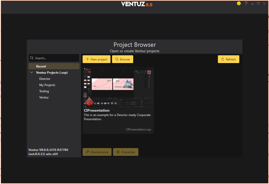This screenshot has height=184, width=269.
Task: Click the Browse button
Action: (x=123, y=59)
